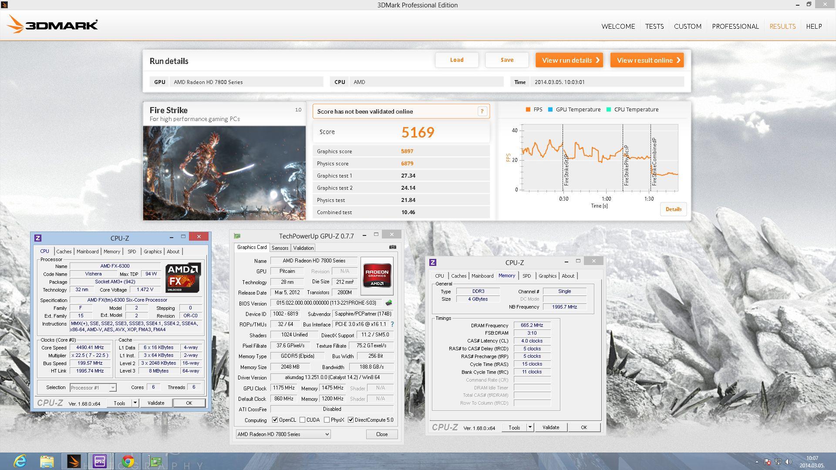The image size is (836, 470).
Task: Show hidden tray icons arrow
Action: coord(757,462)
